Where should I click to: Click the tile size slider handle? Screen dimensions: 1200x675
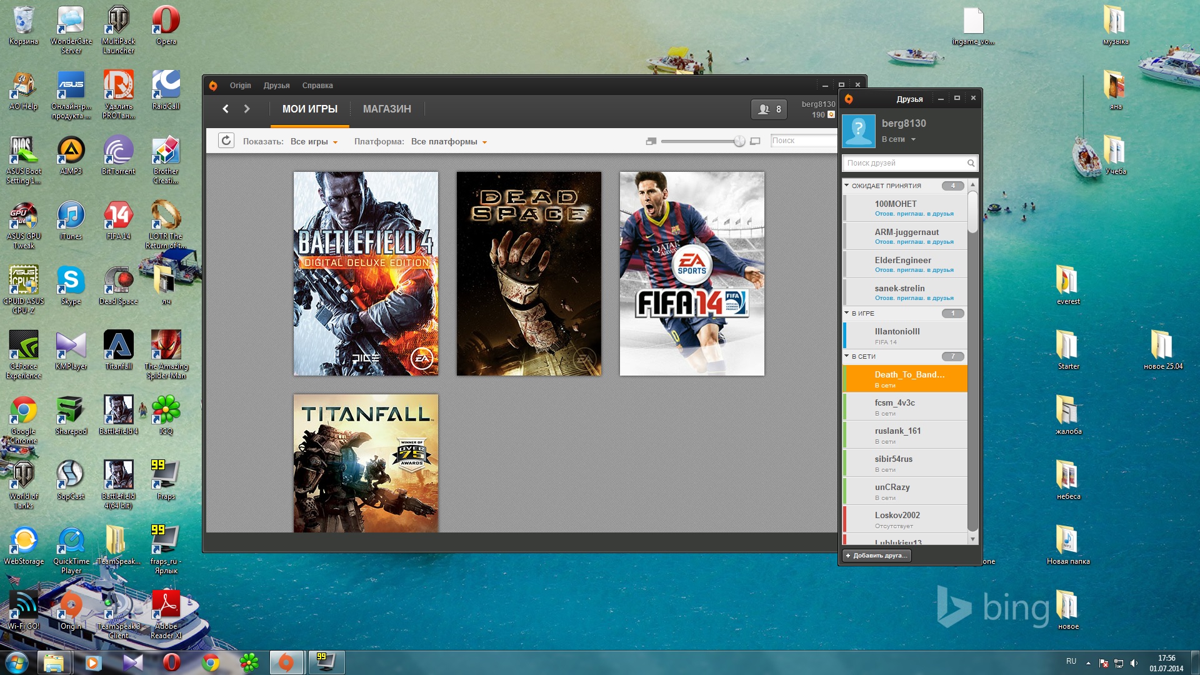point(739,141)
